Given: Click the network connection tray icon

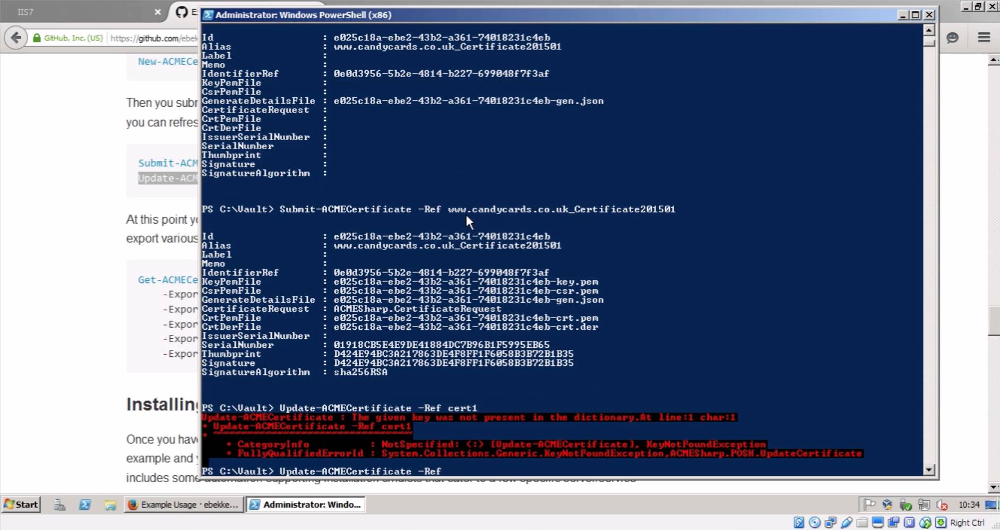Looking at the screenshot, I should [924, 505].
